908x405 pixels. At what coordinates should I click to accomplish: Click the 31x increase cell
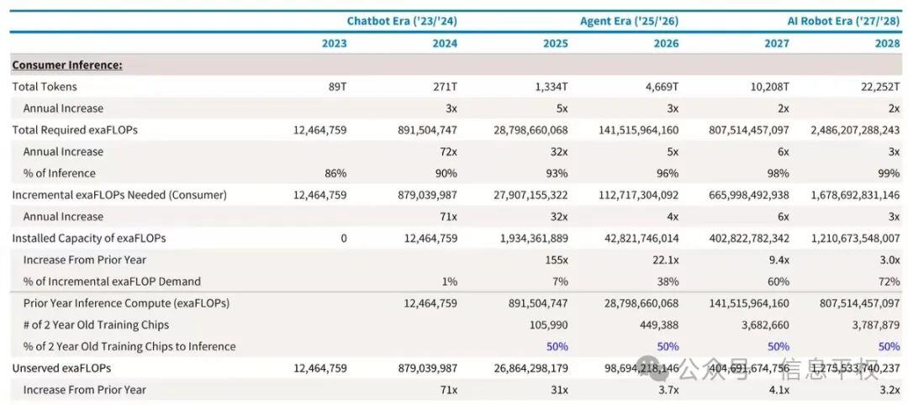559,389
